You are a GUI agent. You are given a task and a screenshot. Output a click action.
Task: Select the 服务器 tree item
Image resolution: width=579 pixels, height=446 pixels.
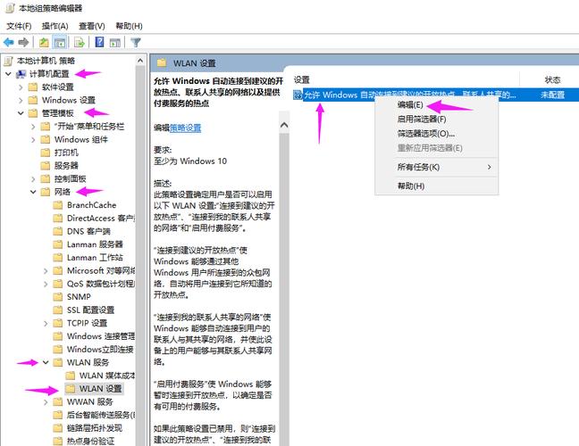66,166
